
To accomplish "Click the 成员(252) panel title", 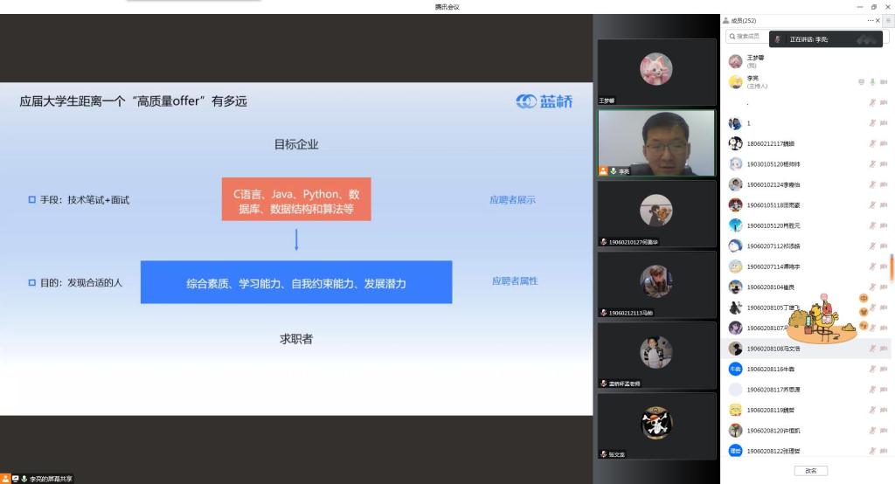I will [745, 20].
